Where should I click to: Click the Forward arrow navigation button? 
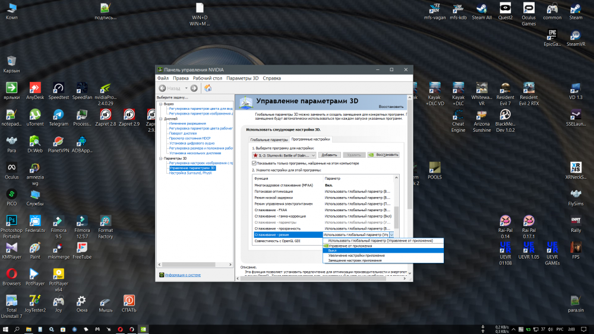tap(194, 88)
